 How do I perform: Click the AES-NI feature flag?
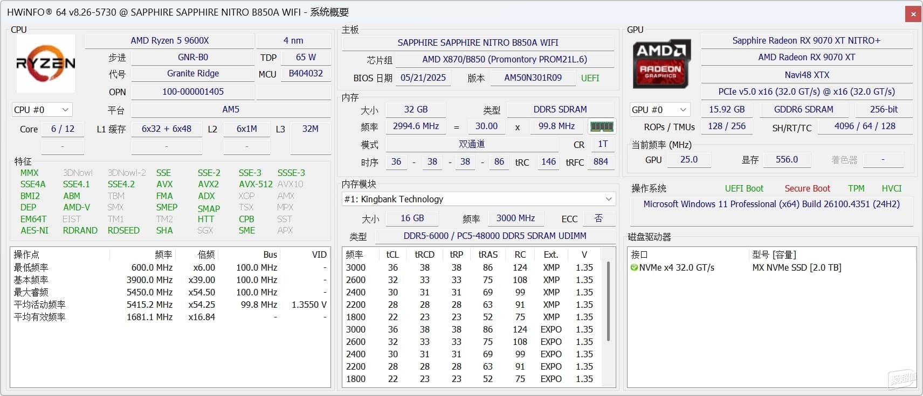[x=35, y=230]
